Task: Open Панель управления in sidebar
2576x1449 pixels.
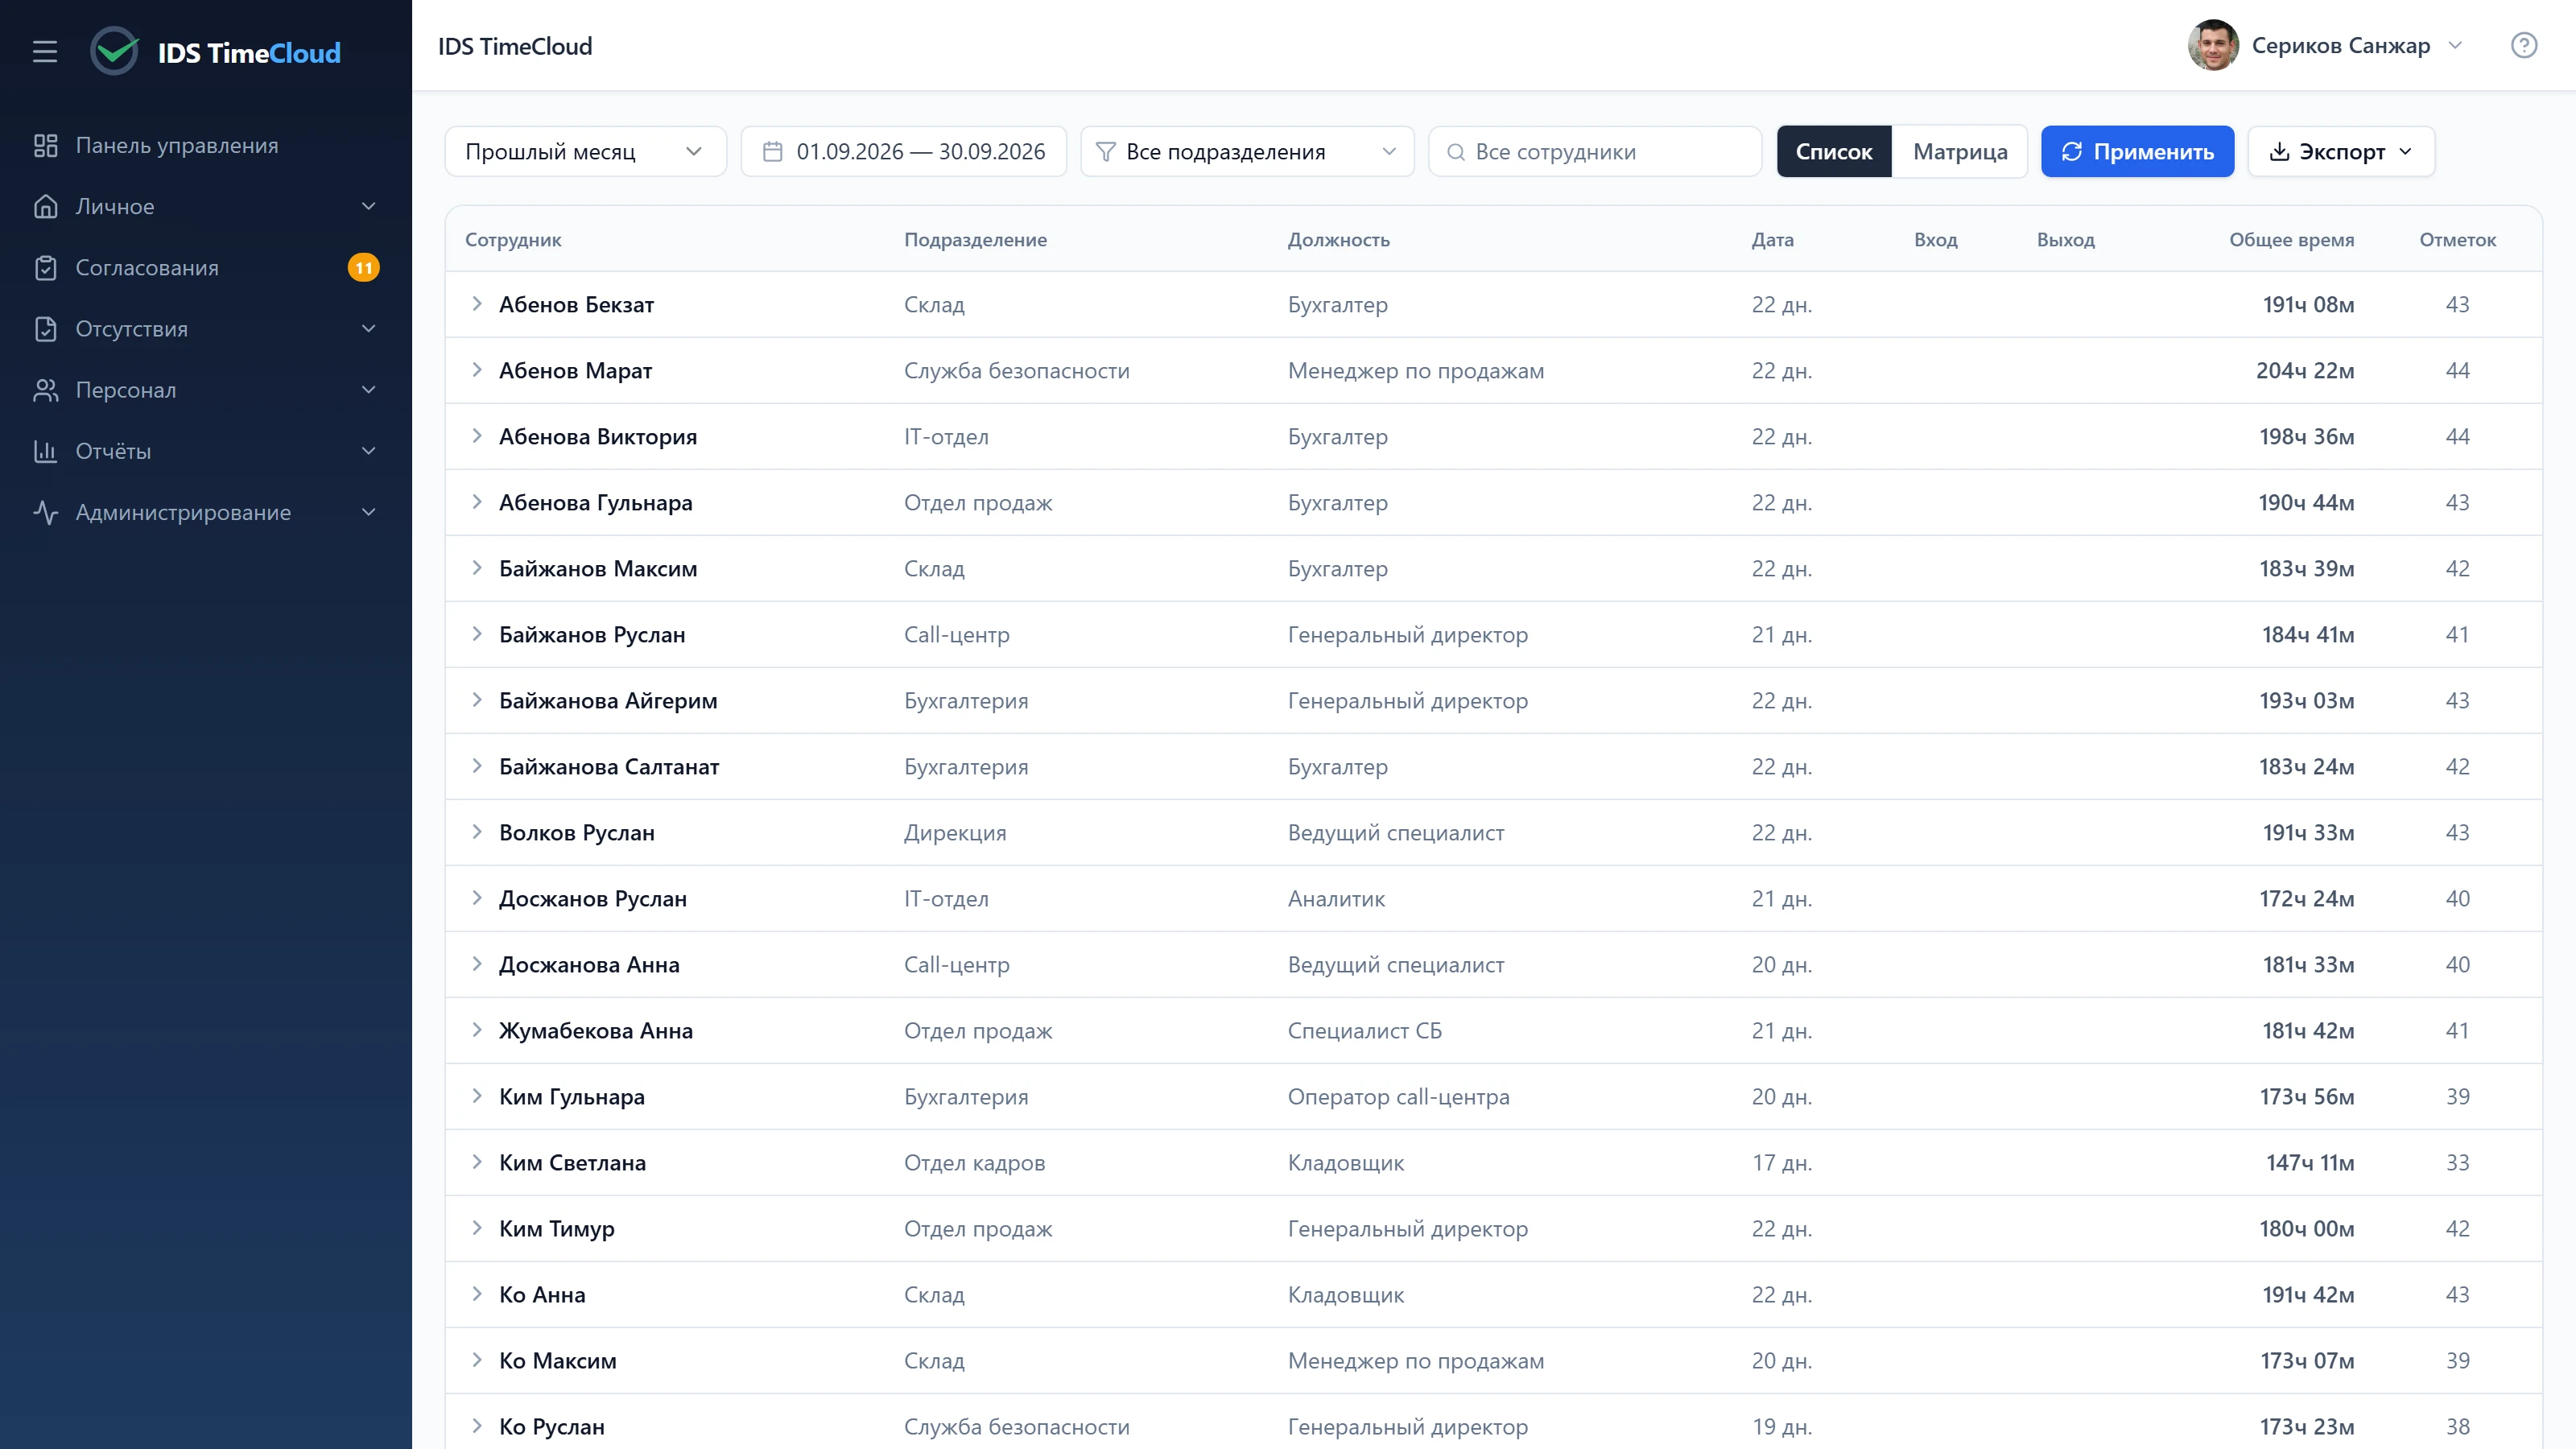Action: point(205,146)
